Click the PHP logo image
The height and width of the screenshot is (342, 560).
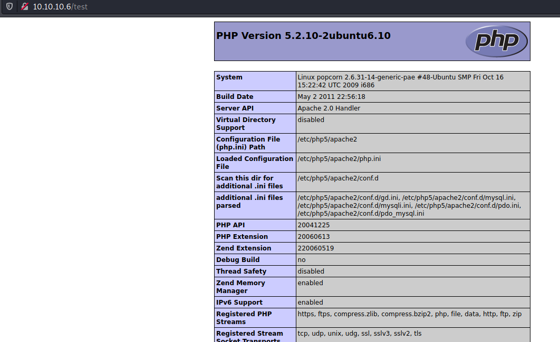tap(496, 42)
